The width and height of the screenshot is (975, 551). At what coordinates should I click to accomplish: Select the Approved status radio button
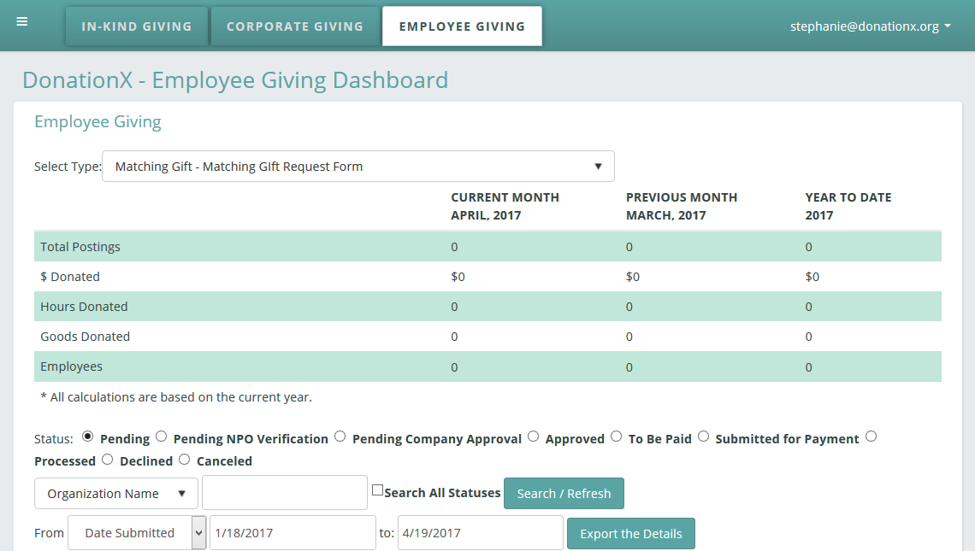coord(533,436)
